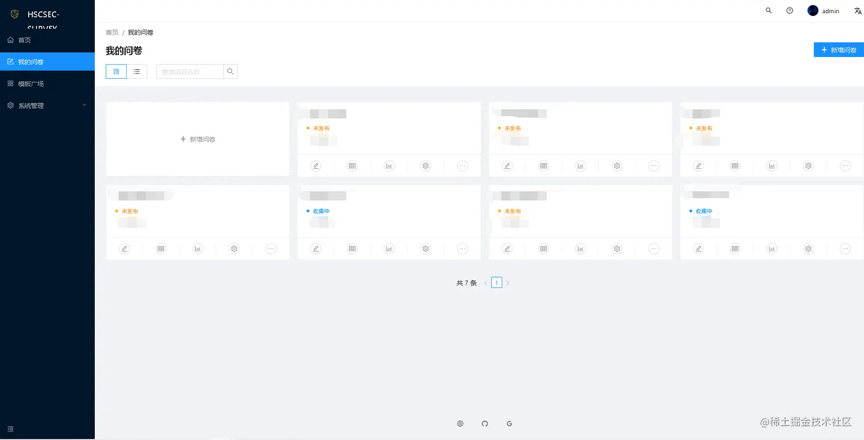View chart stats of bottom-right 收集中 card

tap(772, 249)
